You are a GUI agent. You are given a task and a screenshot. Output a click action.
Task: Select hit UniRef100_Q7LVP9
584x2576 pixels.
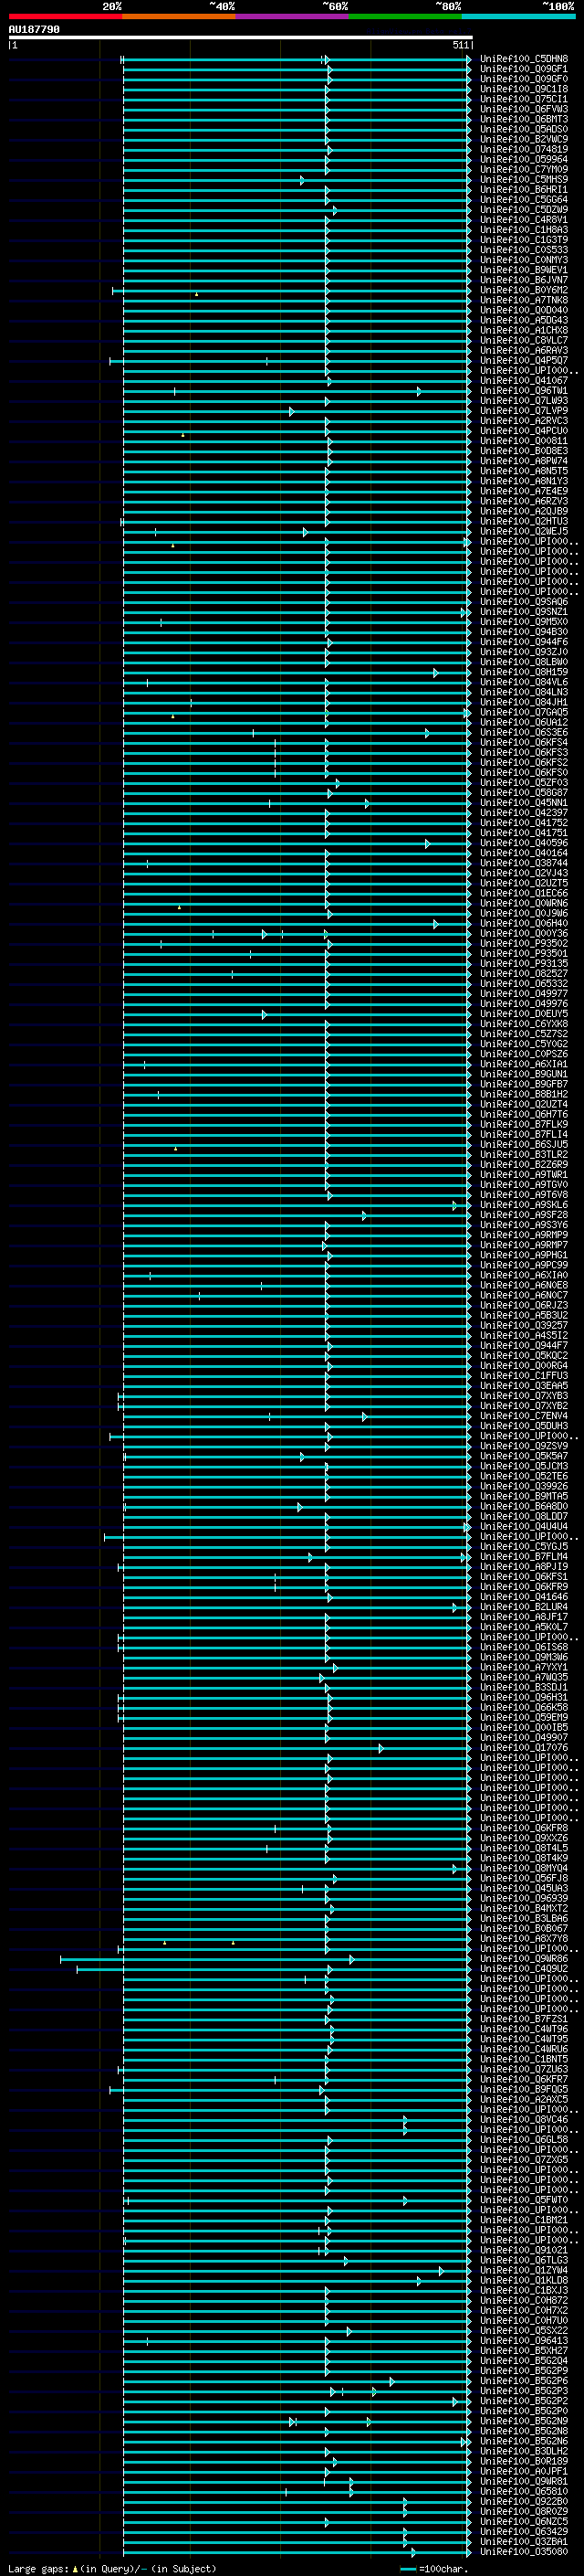[524, 411]
